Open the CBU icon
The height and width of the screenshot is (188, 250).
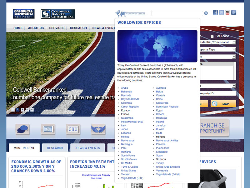(x=73, y=129)
